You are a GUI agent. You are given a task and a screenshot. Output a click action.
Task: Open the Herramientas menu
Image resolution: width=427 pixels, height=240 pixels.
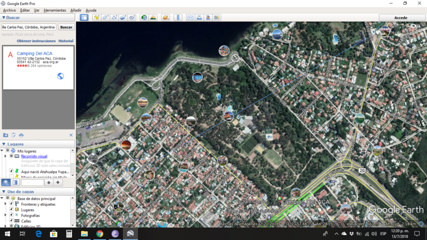tap(55, 10)
